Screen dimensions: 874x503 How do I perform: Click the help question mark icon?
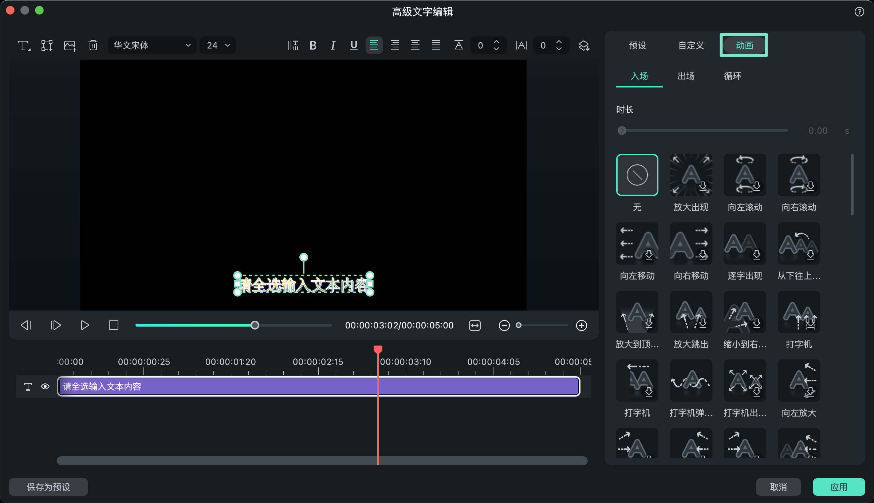(859, 12)
